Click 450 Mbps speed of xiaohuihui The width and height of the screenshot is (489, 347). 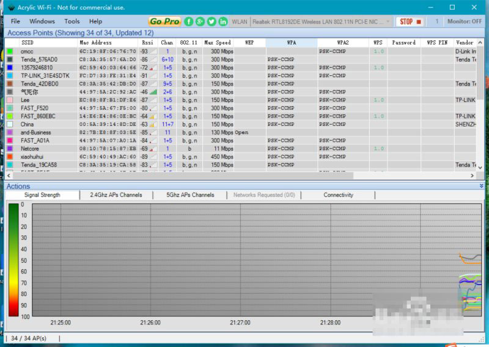pos(222,156)
